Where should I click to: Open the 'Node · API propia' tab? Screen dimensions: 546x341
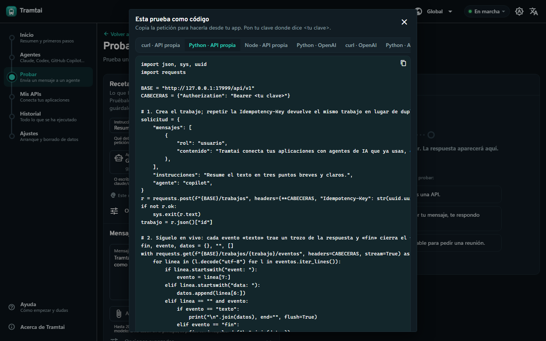(266, 45)
